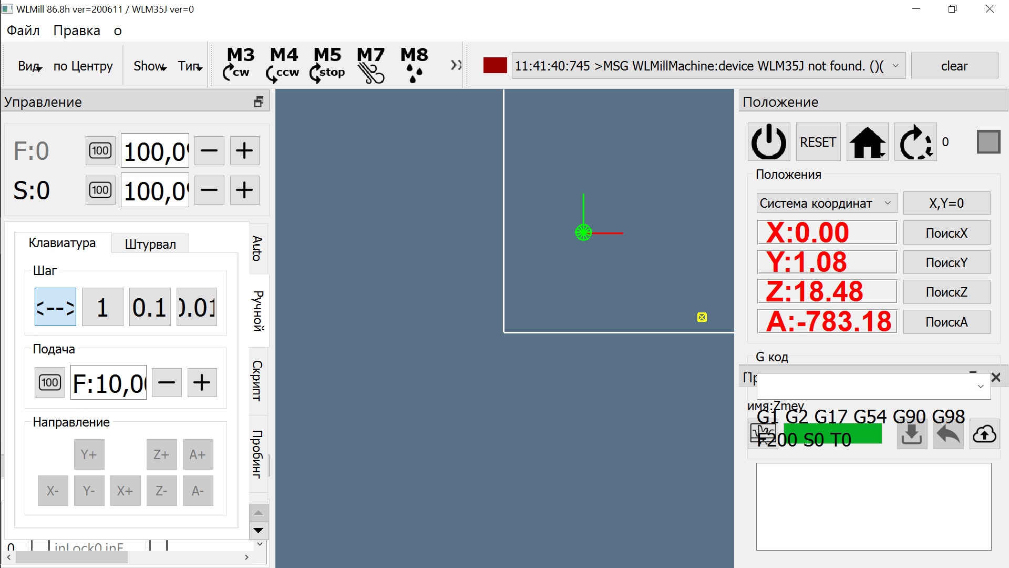
Task: Select 0.1 step size
Action: [150, 307]
